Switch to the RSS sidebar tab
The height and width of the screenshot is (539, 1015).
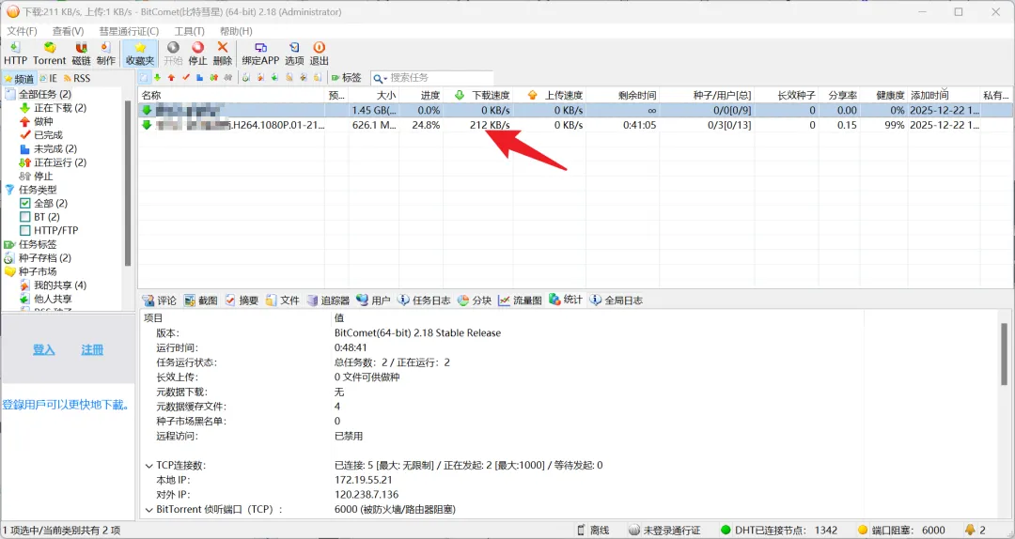tap(76, 78)
